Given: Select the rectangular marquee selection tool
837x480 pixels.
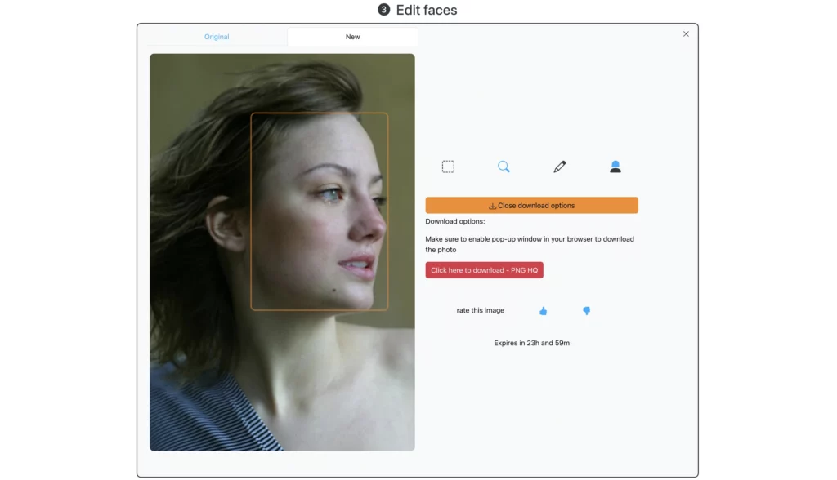Looking at the screenshot, I should point(448,166).
